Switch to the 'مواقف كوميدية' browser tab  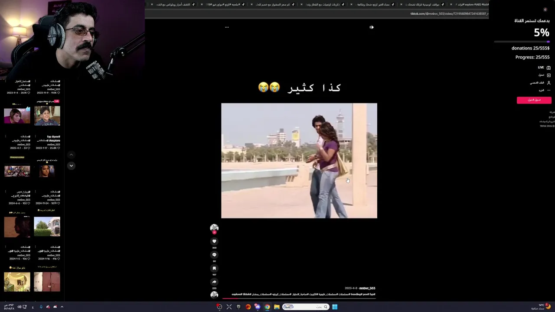pos(422,4)
